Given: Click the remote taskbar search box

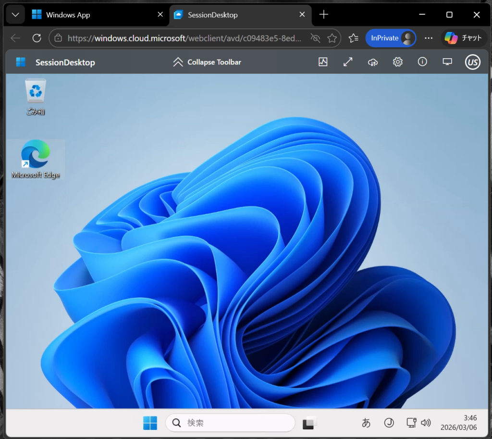Looking at the screenshot, I should (x=230, y=423).
